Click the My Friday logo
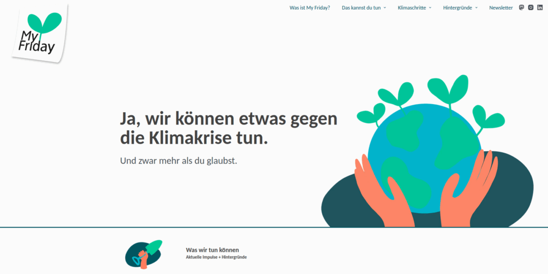Viewport: 548px width, 274px height. (40, 34)
